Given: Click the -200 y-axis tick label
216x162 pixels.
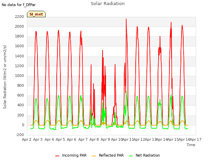Looking at the screenshot, I should pos(20,135).
